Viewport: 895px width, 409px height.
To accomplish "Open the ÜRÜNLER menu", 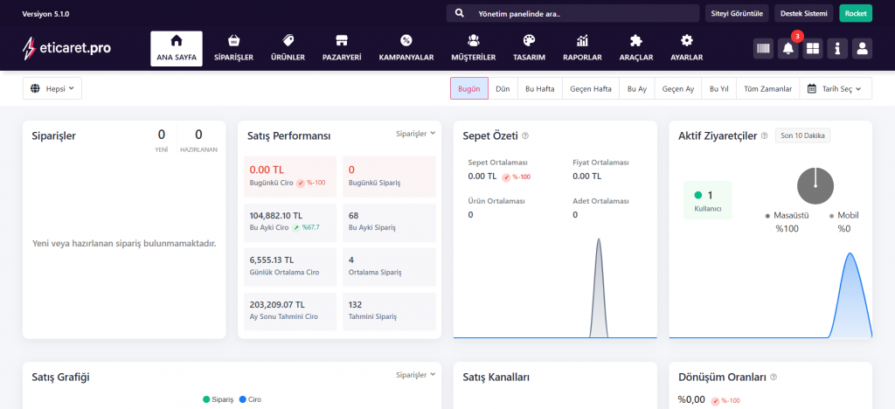I will pos(288,48).
